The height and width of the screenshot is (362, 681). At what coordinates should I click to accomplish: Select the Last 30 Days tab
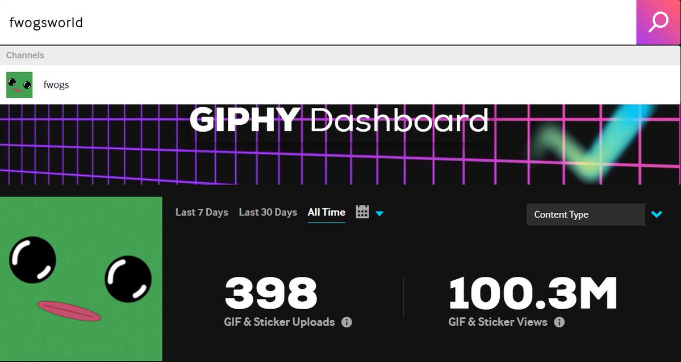coord(268,212)
